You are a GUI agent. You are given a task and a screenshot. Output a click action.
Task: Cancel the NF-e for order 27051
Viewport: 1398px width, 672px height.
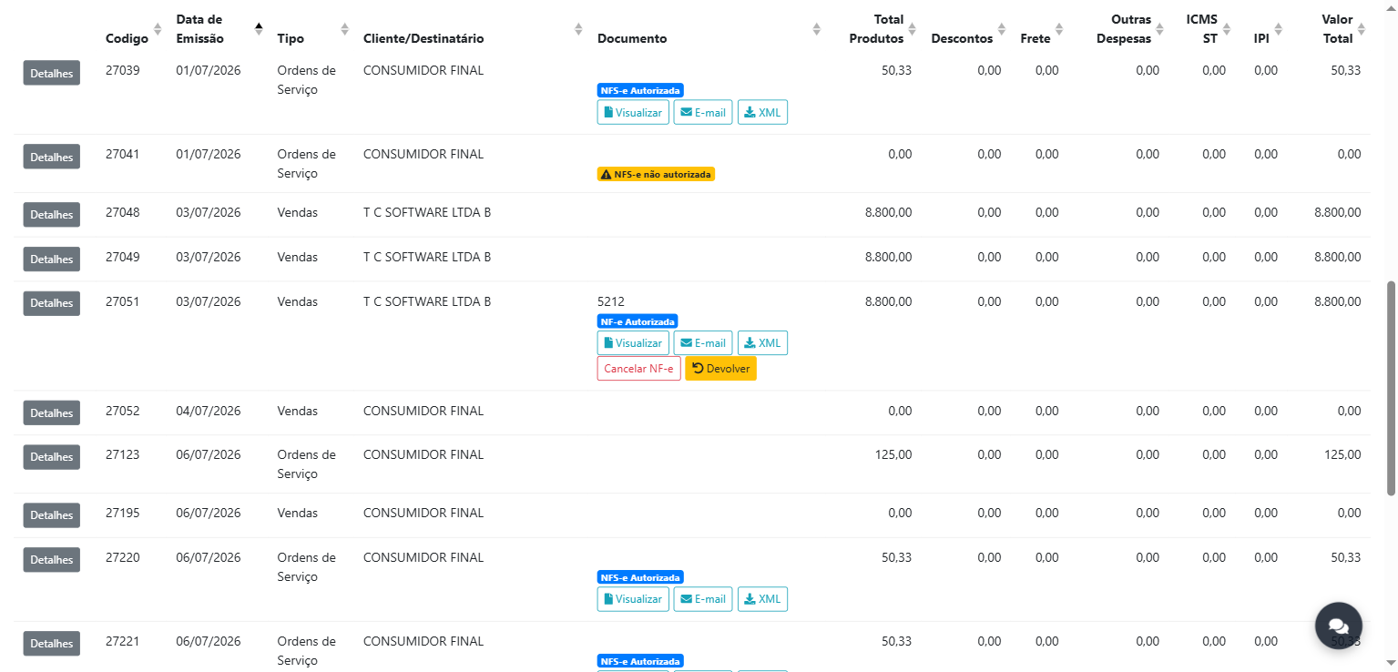pyautogui.click(x=638, y=369)
